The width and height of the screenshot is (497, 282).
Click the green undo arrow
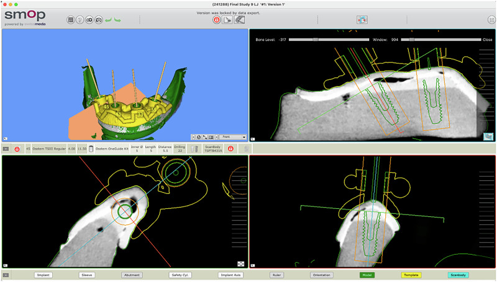108,20
